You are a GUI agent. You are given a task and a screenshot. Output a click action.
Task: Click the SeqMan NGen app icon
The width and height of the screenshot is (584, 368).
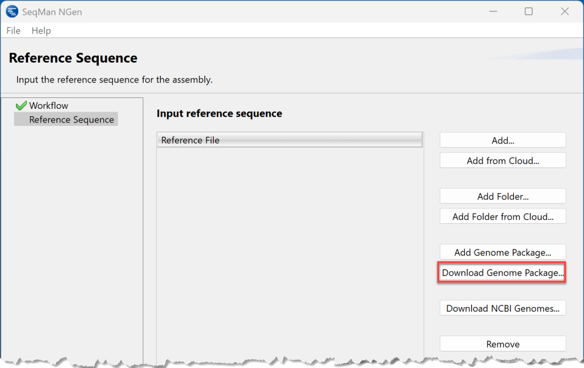(12, 11)
